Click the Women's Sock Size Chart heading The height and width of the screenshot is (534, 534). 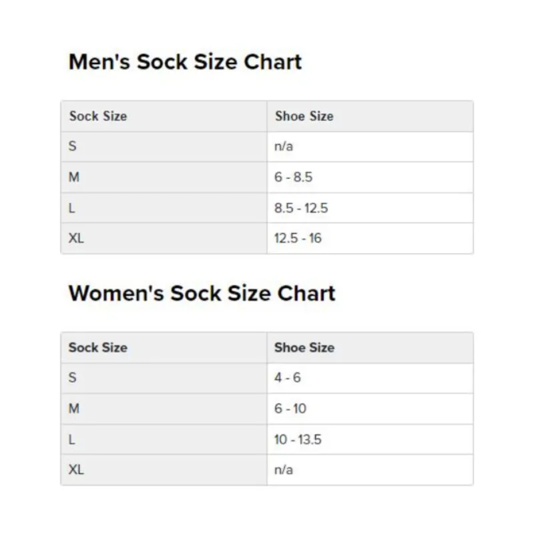pyautogui.click(x=202, y=294)
